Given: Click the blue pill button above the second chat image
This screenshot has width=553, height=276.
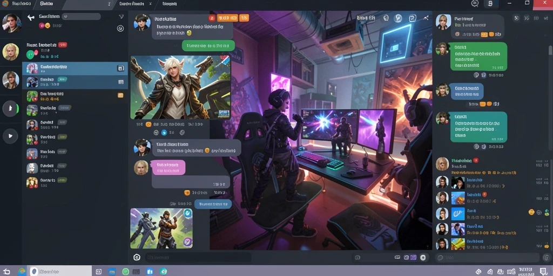Looking at the screenshot, I should (213, 204).
